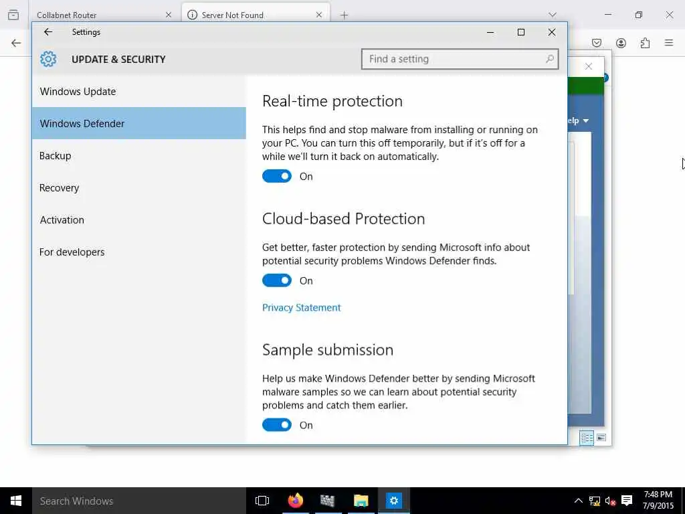Viewport: 685px width, 514px height.
Task: Close the background panel with the X
Action: point(589,66)
